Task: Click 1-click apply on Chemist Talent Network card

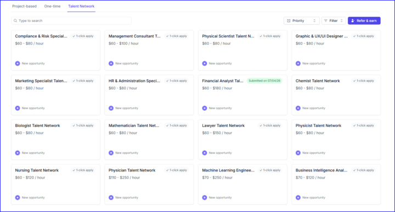Action: point(364,81)
